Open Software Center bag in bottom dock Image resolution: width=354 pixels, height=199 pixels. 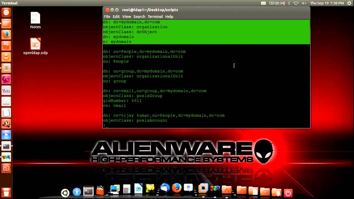click(100, 191)
